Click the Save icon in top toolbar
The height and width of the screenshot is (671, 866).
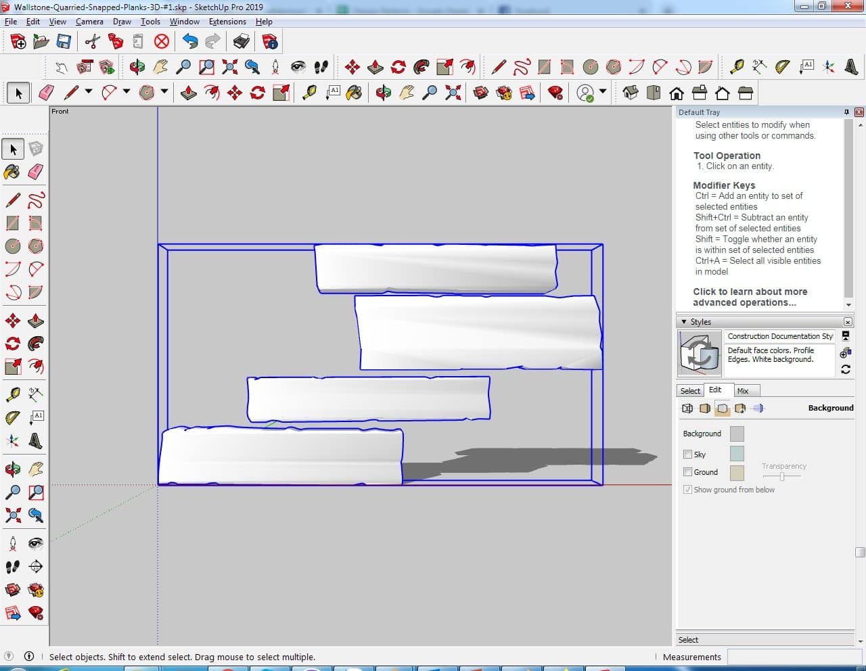point(64,42)
